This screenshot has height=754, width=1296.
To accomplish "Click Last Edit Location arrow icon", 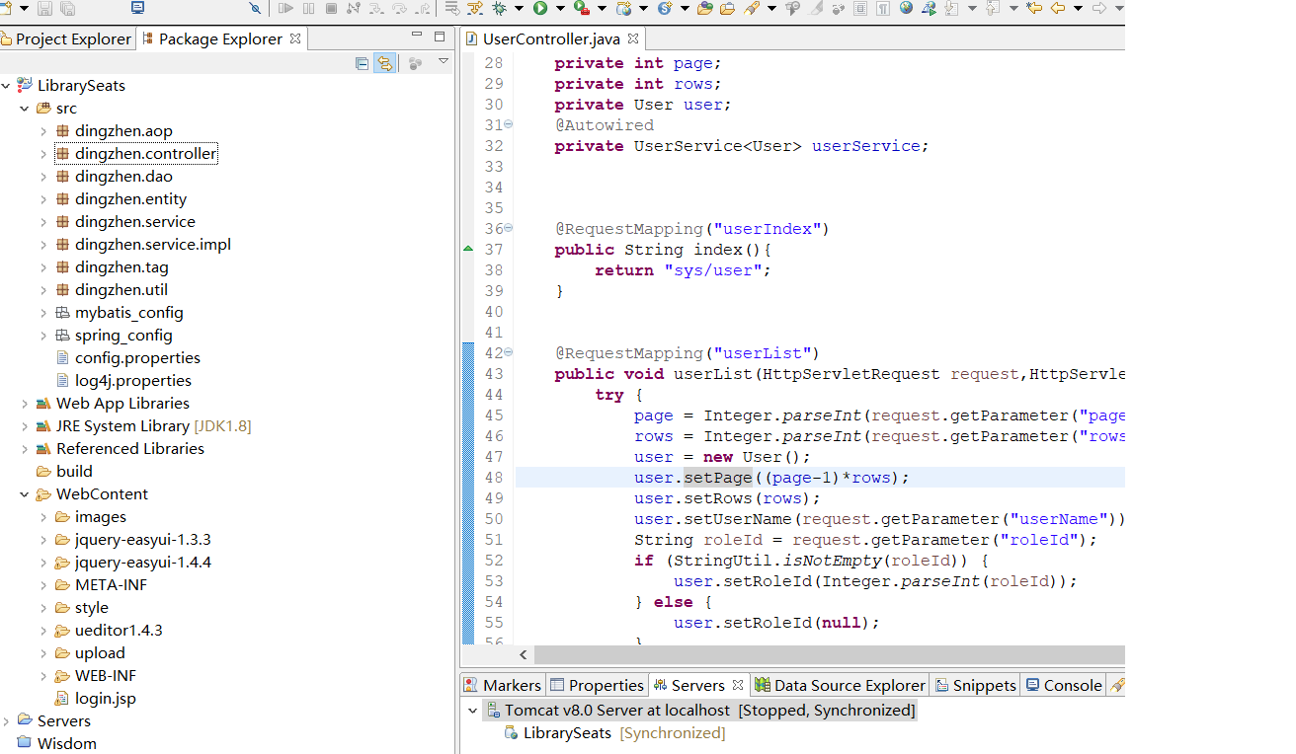I will pos(1034,8).
